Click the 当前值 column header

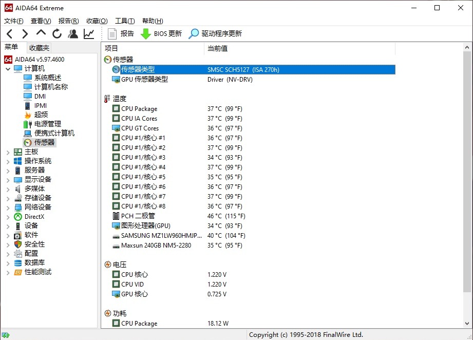coord(300,48)
